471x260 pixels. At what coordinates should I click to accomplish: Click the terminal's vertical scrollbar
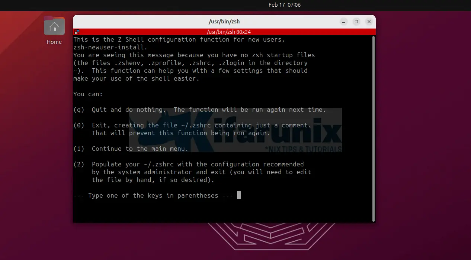pyautogui.click(x=374, y=126)
